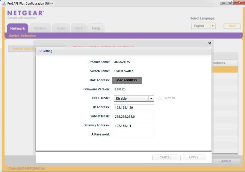The image size is (245, 172).
Task: Click APPLY in the IP Setting dialog
Action: [x=193, y=157]
